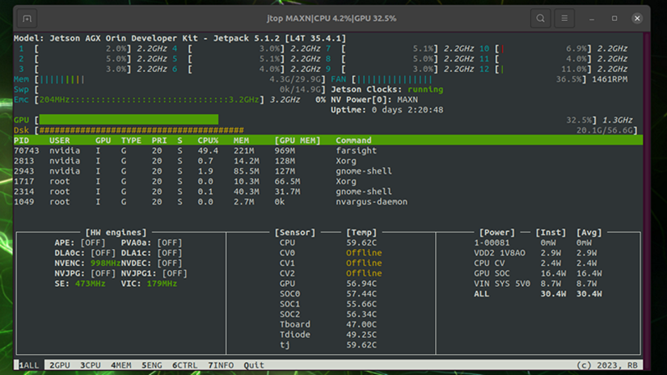Screen dimensions: 667x375
Task: Show the 4MEM memory page
Action: click(121, 365)
